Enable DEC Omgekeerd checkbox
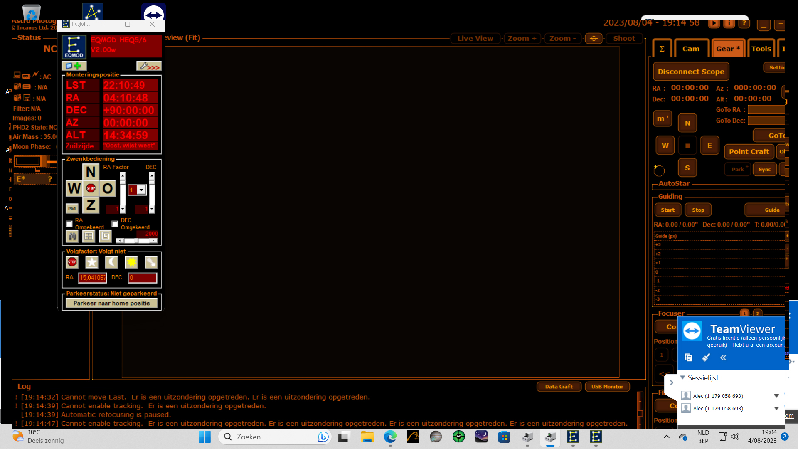 pos(115,224)
